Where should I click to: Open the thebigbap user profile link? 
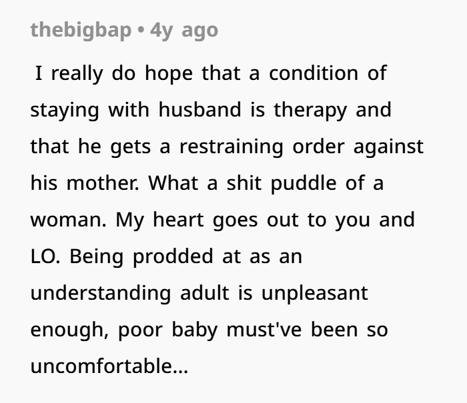coord(81,31)
